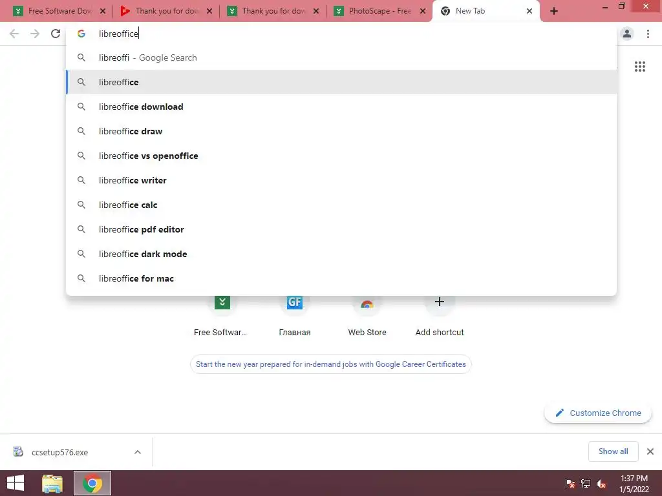Click the Customize Chrome button
This screenshot has height=496, width=662.
pos(598,413)
